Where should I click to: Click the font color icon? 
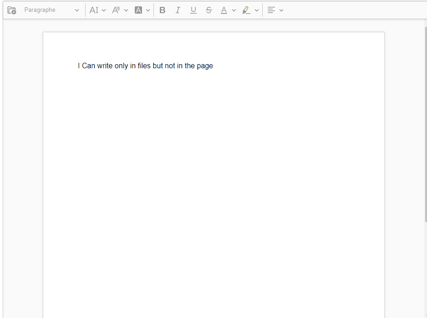pos(224,10)
